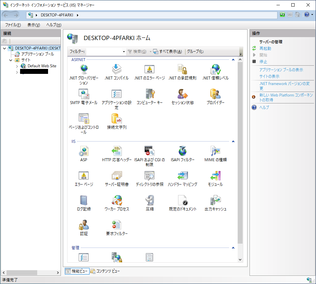Collapse the ASP.NET section
The image size is (316, 284).
pos(233,59)
